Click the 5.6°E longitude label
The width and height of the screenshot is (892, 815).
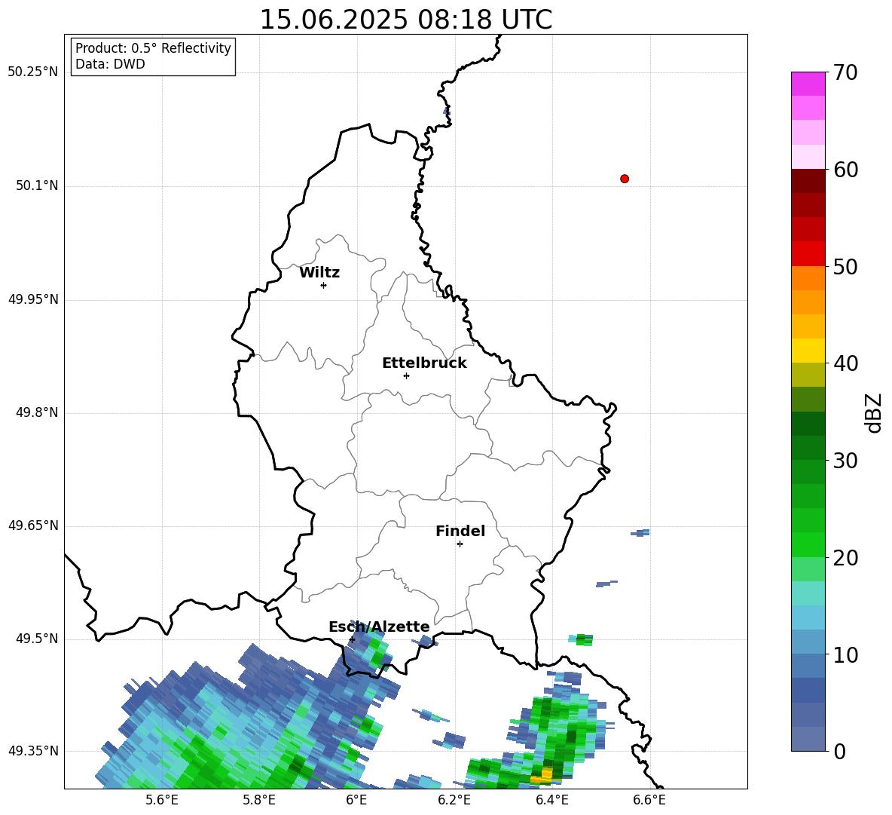pos(162,800)
